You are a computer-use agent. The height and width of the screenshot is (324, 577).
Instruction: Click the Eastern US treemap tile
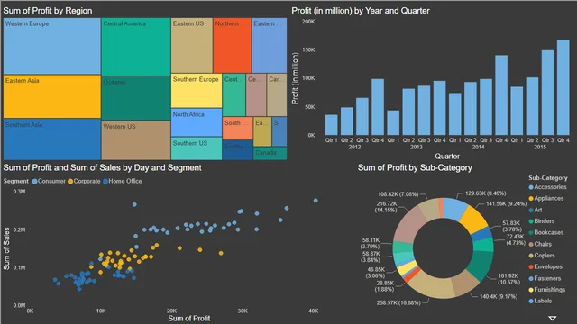(192, 45)
